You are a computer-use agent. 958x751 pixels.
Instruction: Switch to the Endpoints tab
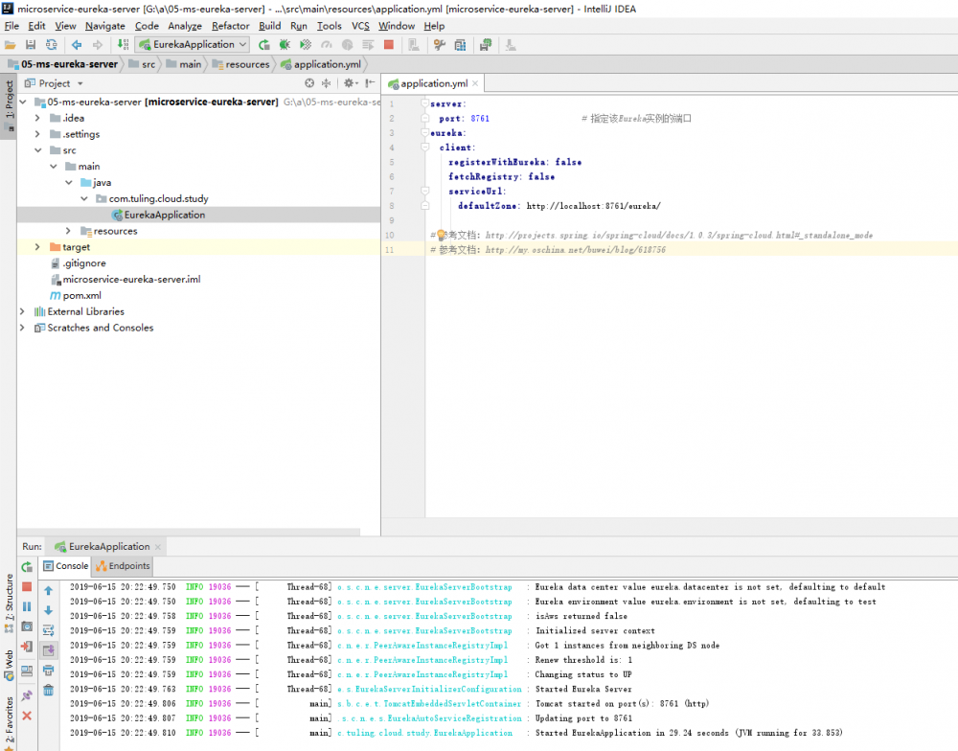[x=123, y=566]
